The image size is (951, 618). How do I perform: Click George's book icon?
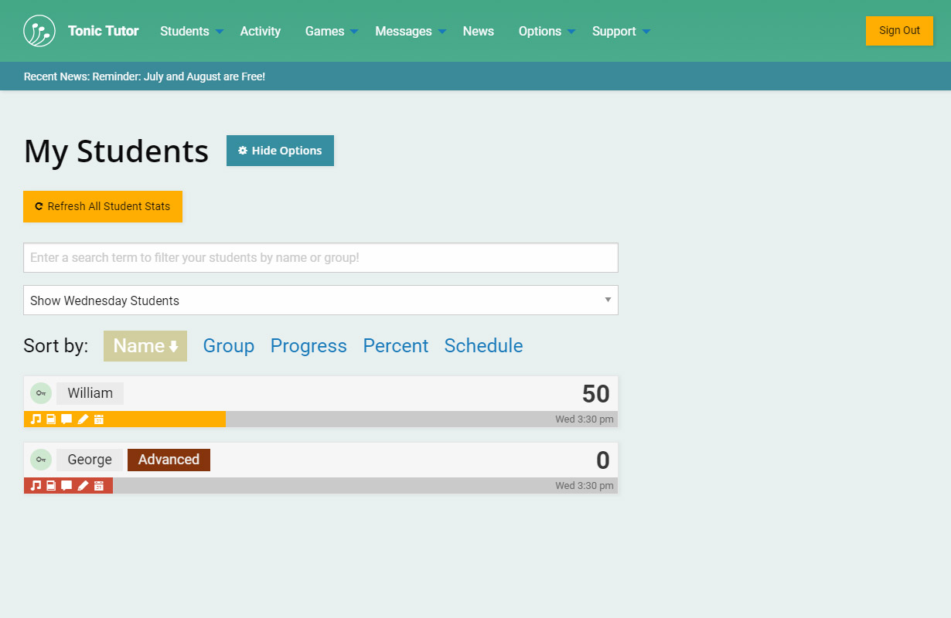pyautogui.click(x=51, y=486)
